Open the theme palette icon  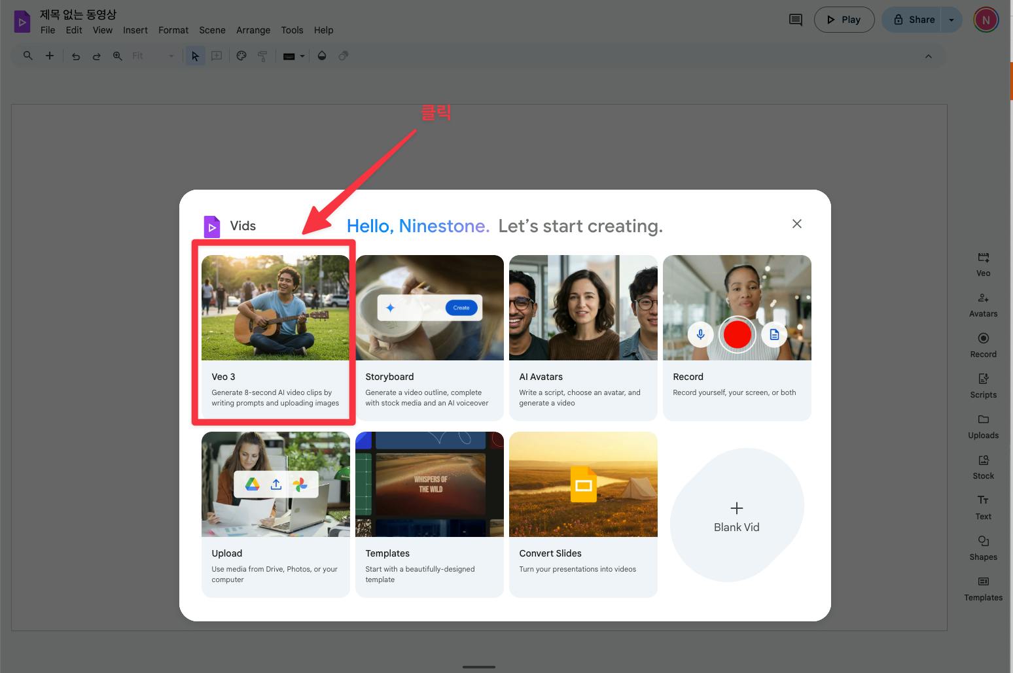tap(241, 56)
